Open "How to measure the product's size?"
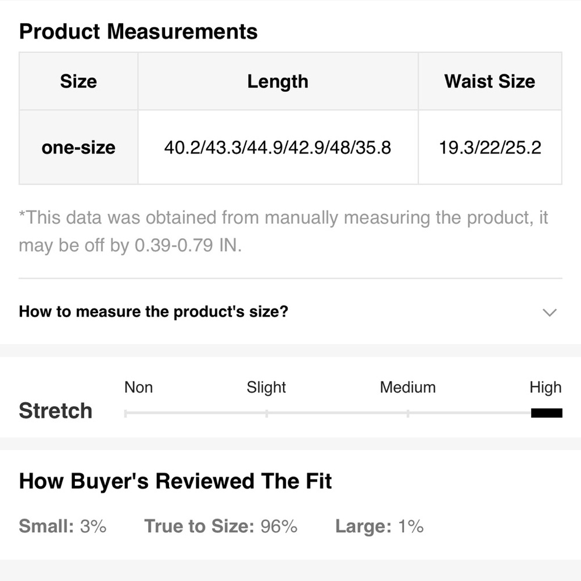The image size is (581, 581). coord(153,311)
